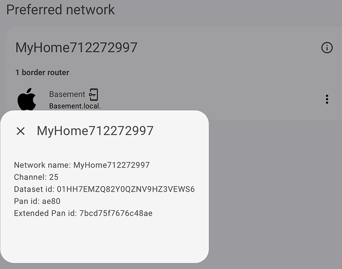342x269 pixels.
Task: Open the Basement router three-dot menu
Action: click(326, 99)
